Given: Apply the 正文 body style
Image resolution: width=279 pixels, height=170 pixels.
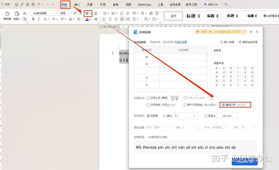Looking at the screenshot, I should click(x=173, y=16).
